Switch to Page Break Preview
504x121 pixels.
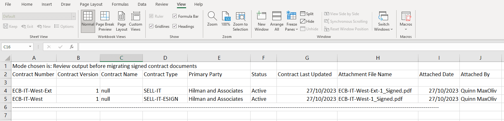(105, 21)
